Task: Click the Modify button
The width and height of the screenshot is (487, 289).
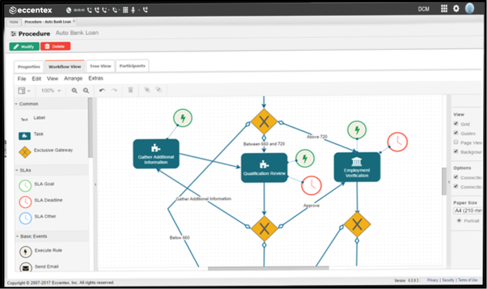Action: click(x=24, y=47)
